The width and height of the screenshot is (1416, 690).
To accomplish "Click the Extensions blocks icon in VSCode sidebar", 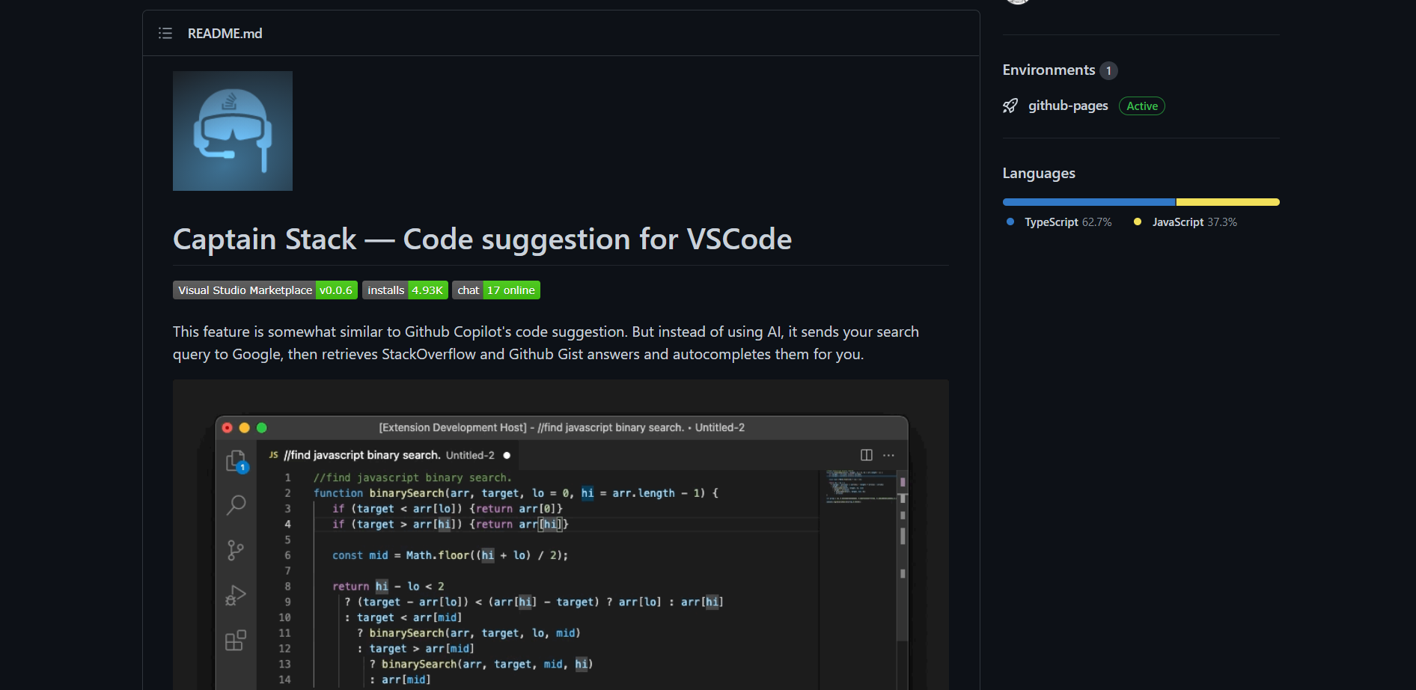I will (236, 641).
